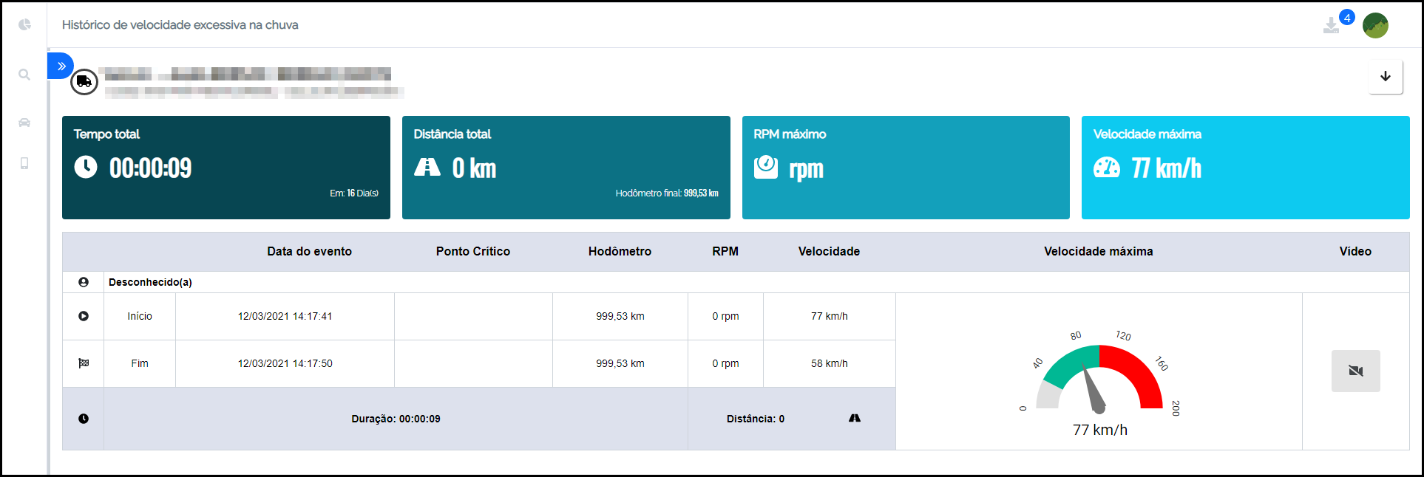Click Hodômetro final: 999,53 km text

[x=667, y=193]
